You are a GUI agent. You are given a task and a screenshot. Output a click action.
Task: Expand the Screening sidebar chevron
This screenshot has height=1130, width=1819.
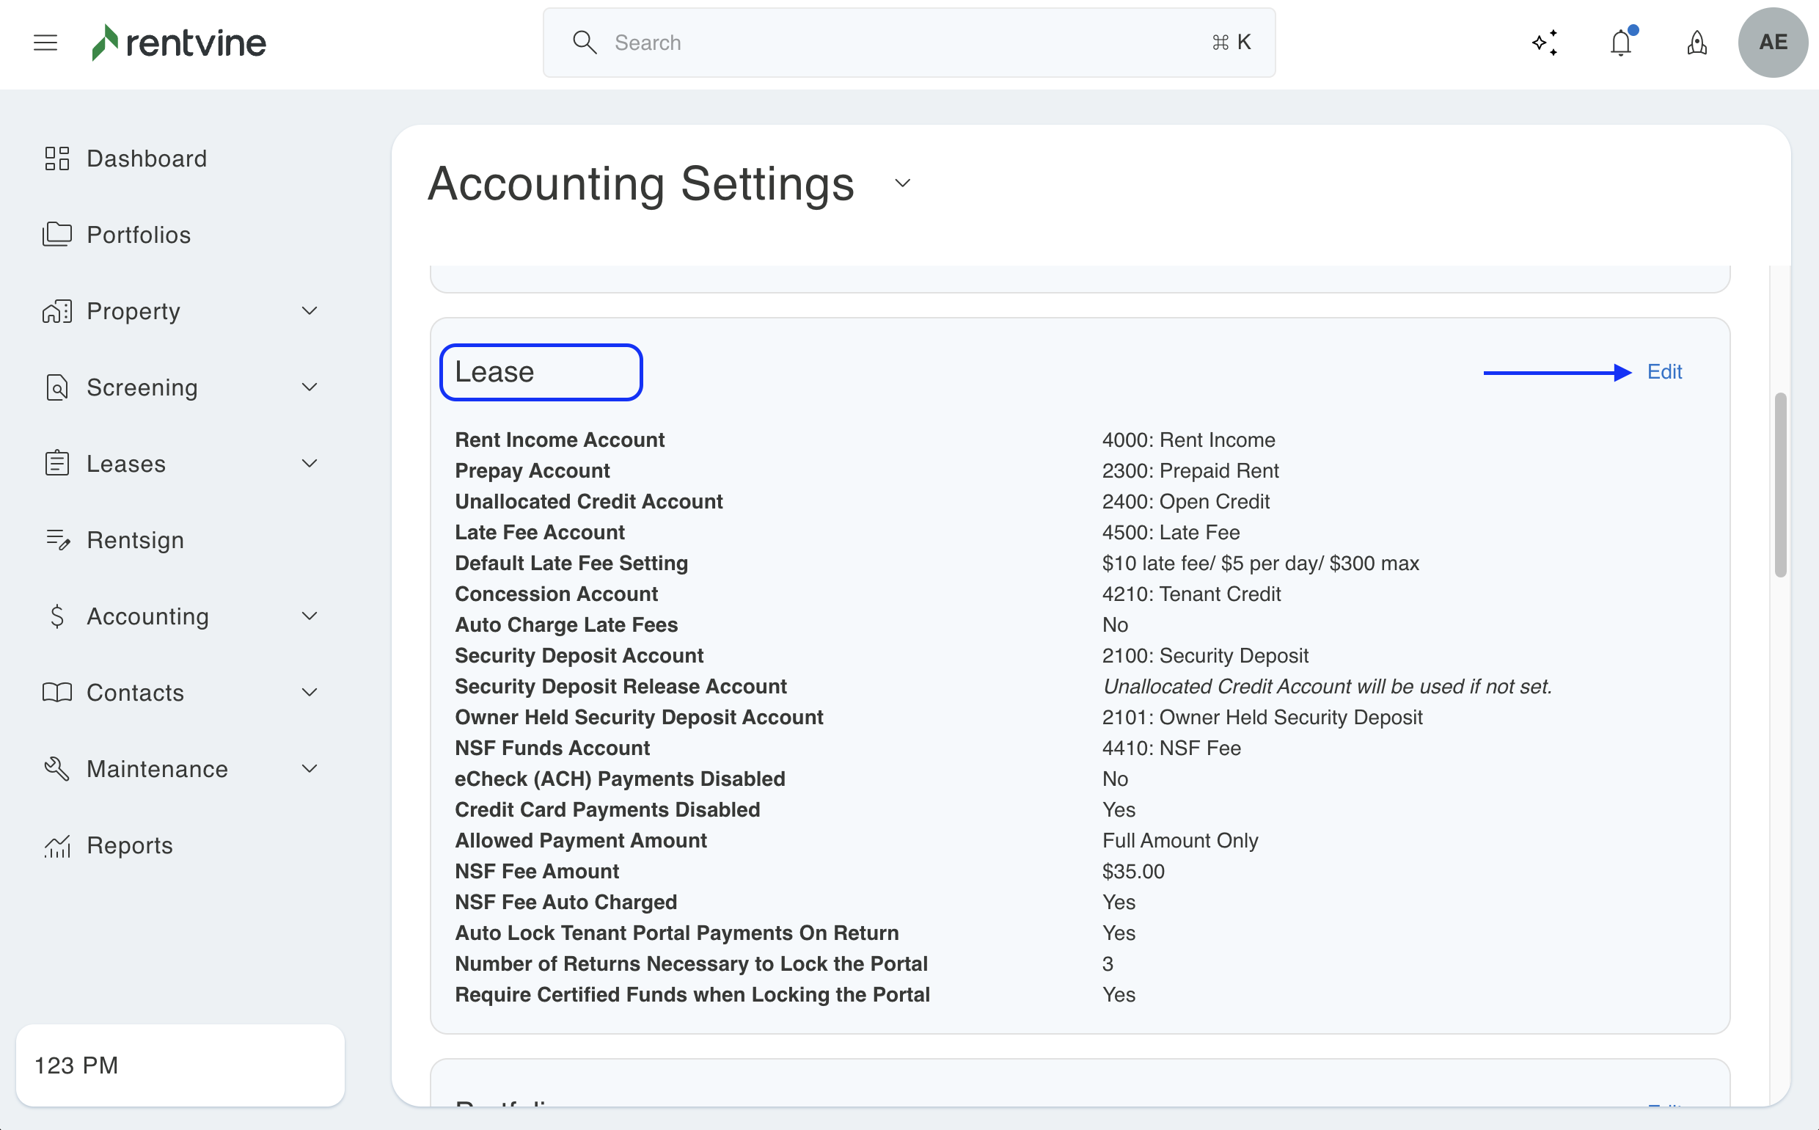pyautogui.click(x=310, y=387)
